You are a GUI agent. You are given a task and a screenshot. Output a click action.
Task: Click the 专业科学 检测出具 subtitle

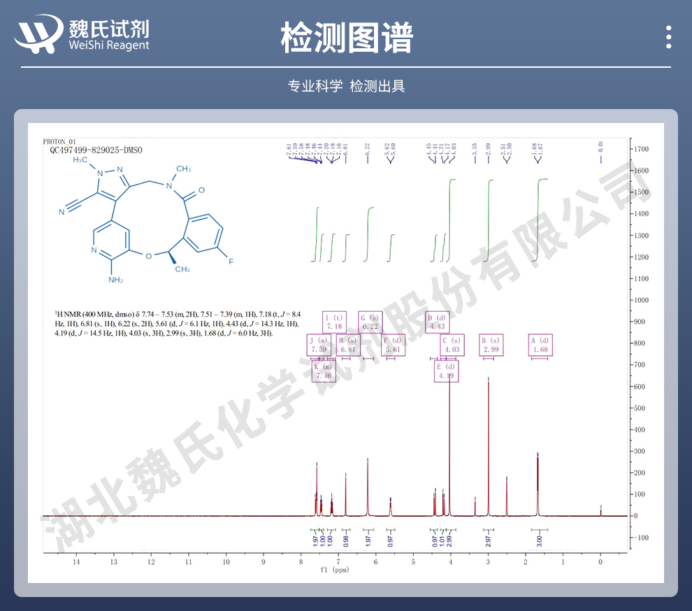346,86
